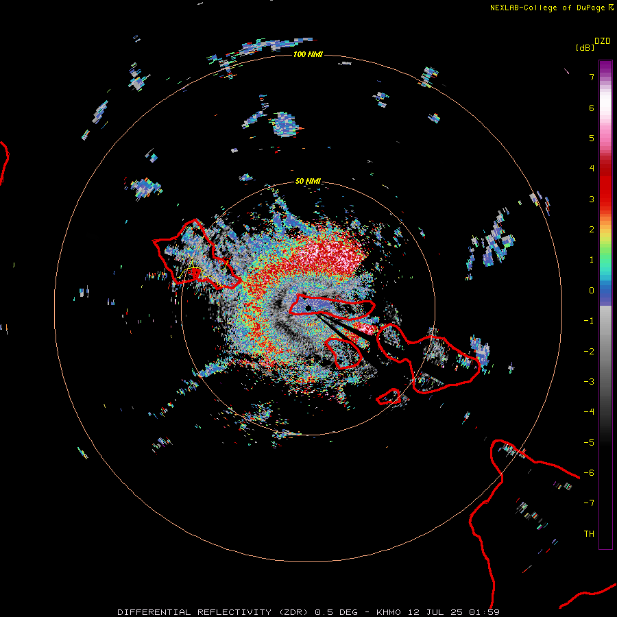
Task: Click the 12 JUL 25 date text
Action: tap(435, 612)
